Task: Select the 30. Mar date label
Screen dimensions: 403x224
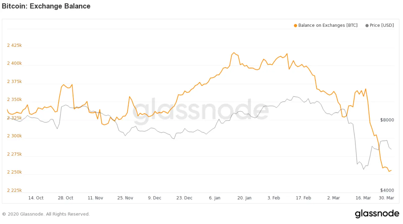Action: pyautogui.click(x=386, y=198)
